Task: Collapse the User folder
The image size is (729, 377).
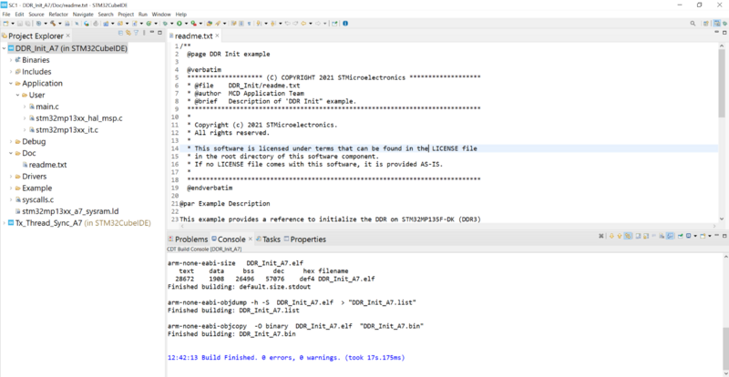Action: pos(17,95)
